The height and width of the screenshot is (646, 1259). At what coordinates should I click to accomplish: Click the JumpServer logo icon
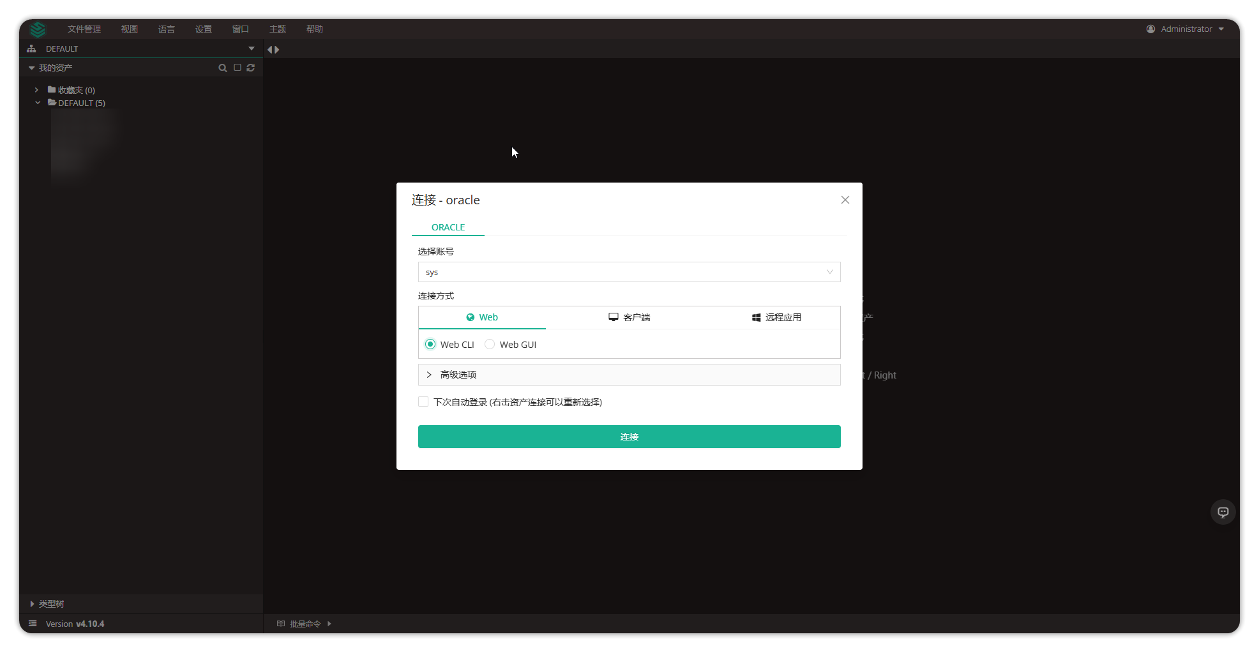[38, 29]
